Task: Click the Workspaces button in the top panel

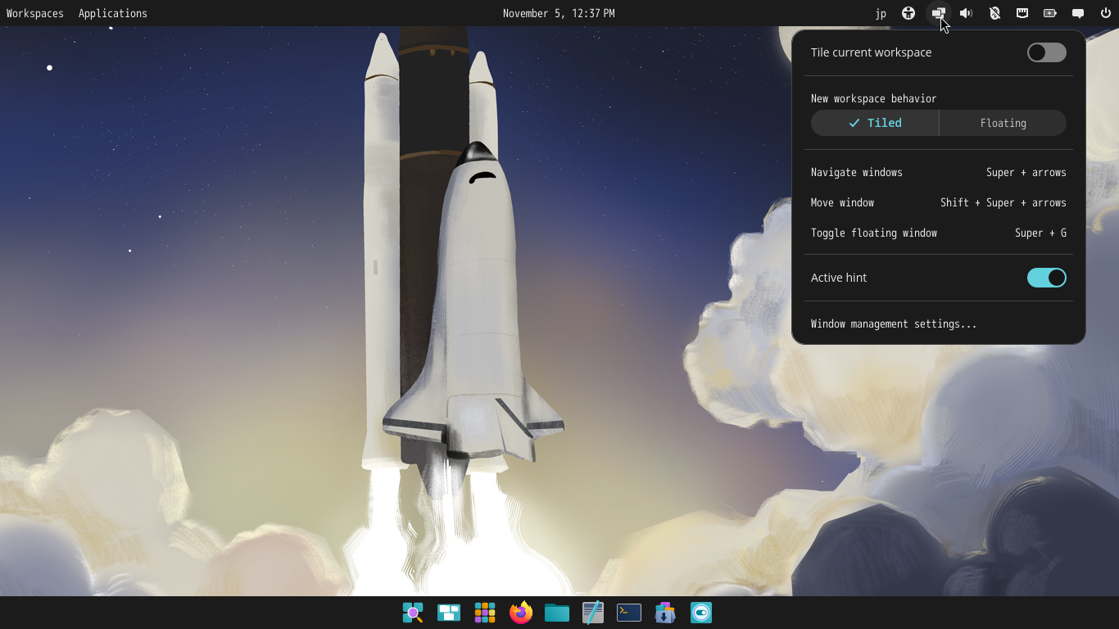Action: [x=35, y=13]
